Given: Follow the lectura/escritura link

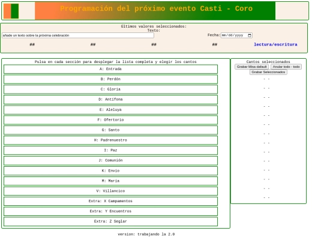Looking at the screenshot, I should 275,44.
